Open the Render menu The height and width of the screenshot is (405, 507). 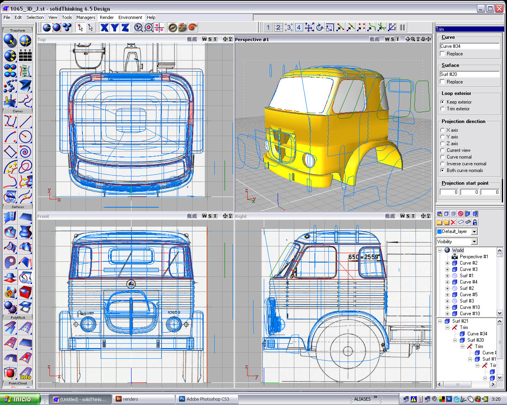[x=107, y=17]
